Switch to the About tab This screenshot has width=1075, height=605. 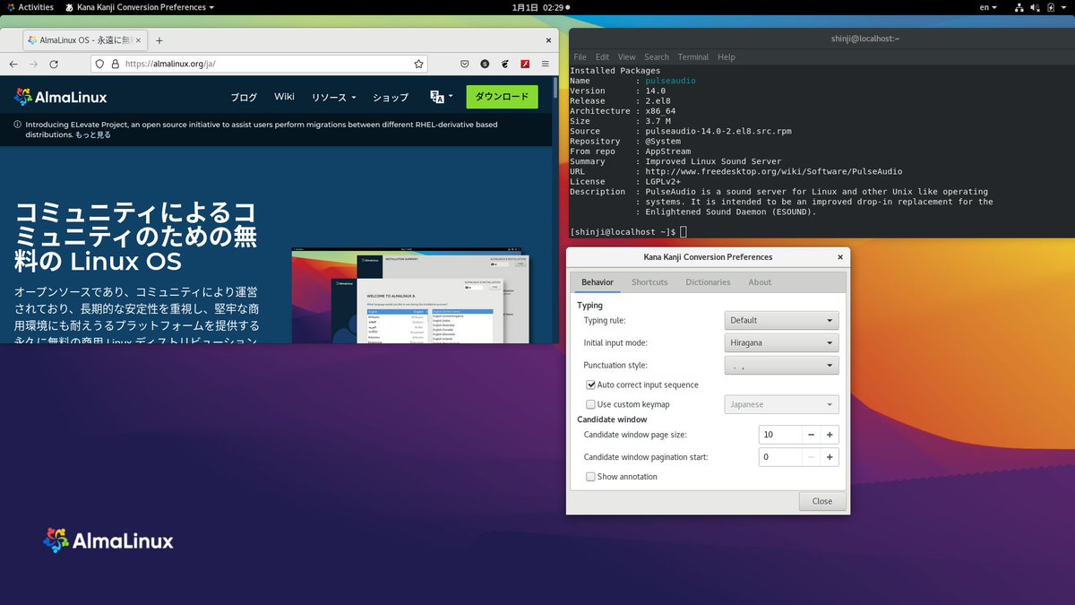click(760, 282)
